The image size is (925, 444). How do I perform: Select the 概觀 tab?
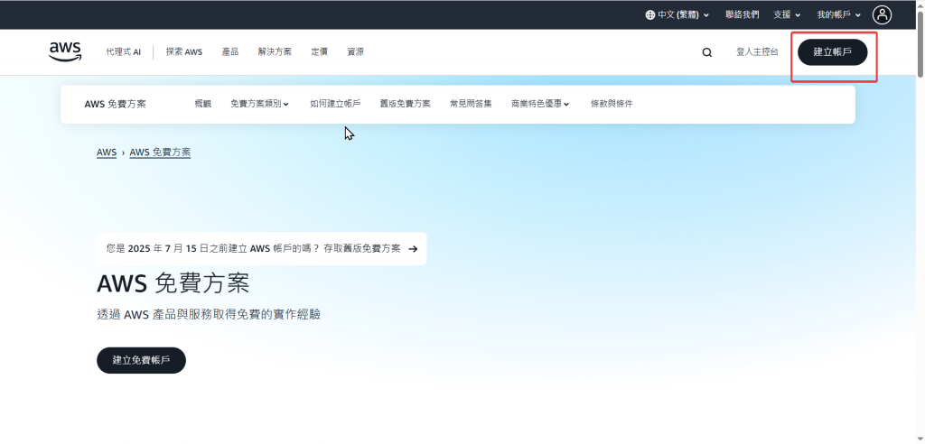coord(202,104)
